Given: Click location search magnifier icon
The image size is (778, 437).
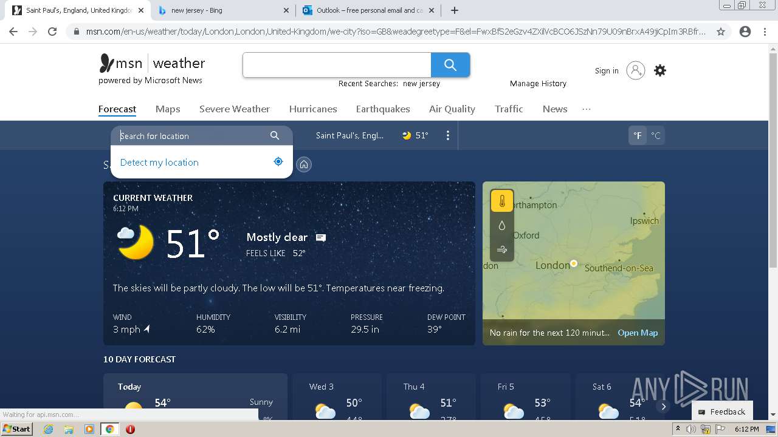Looking at the screenshot, I should tap(275, 135).
